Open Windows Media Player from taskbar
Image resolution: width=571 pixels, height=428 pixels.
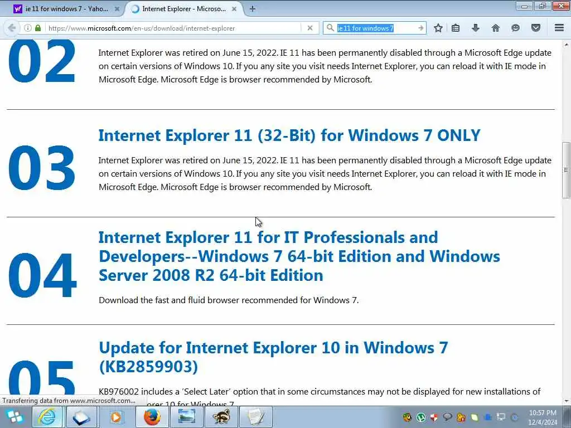click(x=116, y=417)
